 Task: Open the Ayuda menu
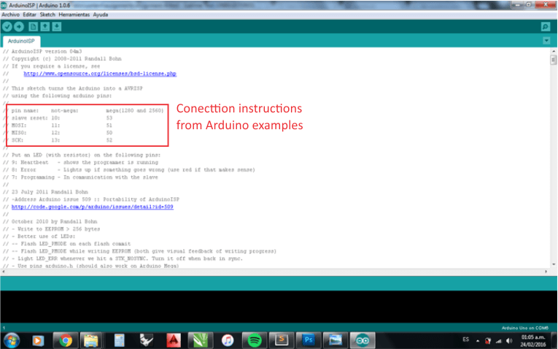point(101,15)
